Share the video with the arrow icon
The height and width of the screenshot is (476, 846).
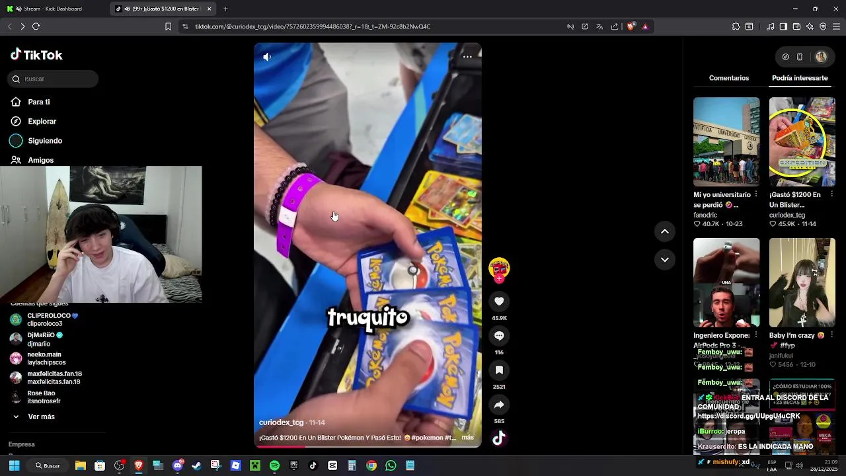[x=499, y=405]
